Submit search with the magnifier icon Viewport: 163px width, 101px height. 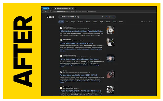point(114,17)
